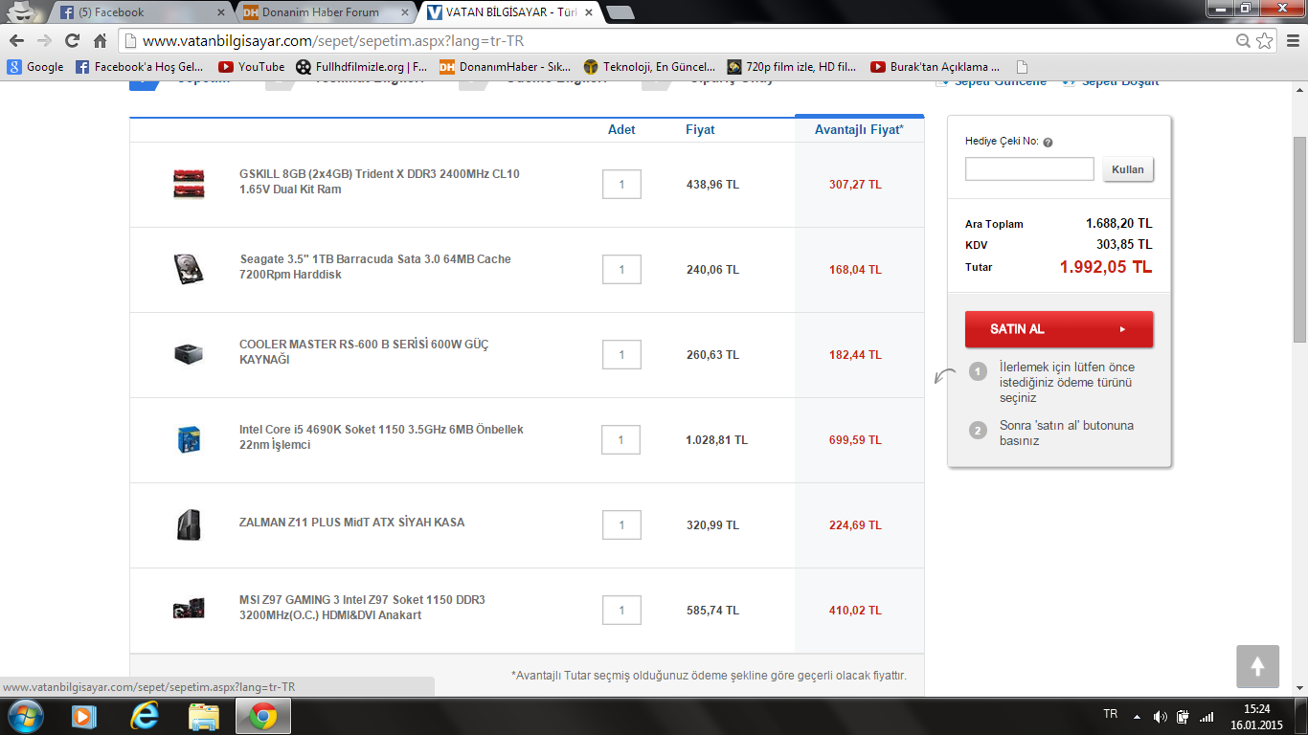Image resolution: width=1308 pixels, height=735 pixels.
Task: Open the untitled blank-page bookmark
Action: point(1023,67)
